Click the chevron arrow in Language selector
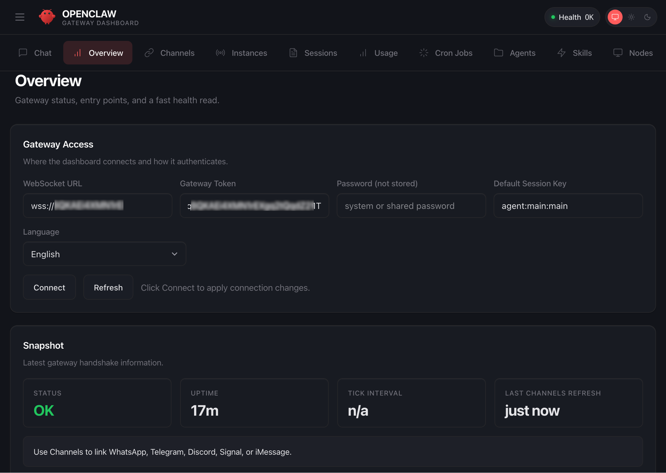 tap(175, 254)
